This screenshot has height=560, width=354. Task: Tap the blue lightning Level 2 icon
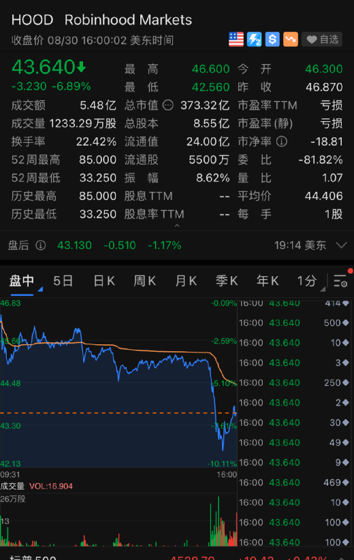(x=255, y=39)
